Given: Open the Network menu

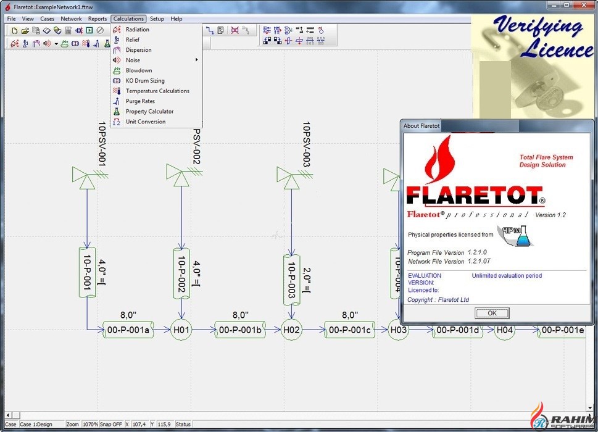Looking at the screenshot, I should tap(72, 19).
